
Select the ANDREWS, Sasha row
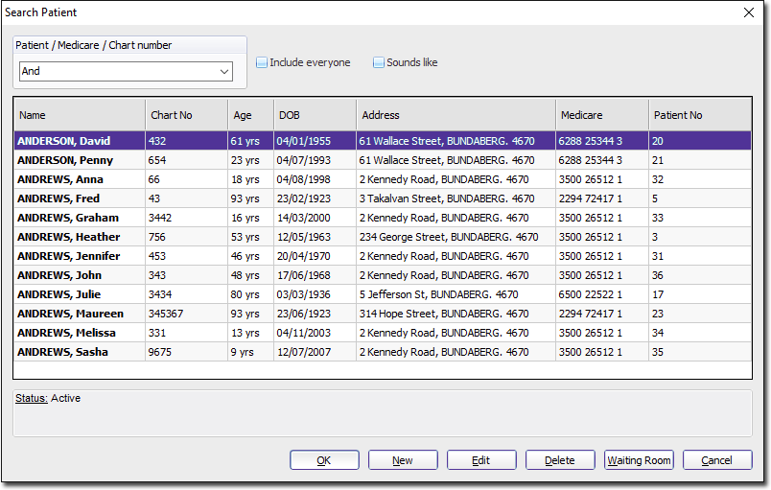tap(62, 352)
